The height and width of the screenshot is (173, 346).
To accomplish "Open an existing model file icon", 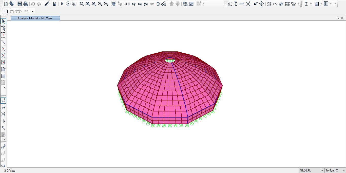I will [x=12, y=4].
